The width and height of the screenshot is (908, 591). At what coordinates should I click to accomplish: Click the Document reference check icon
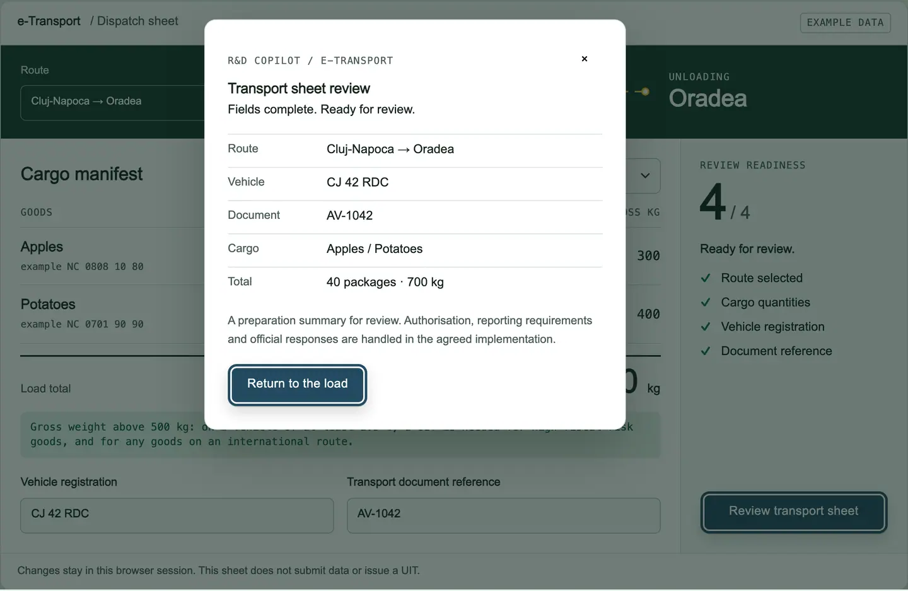click(706, 351)
